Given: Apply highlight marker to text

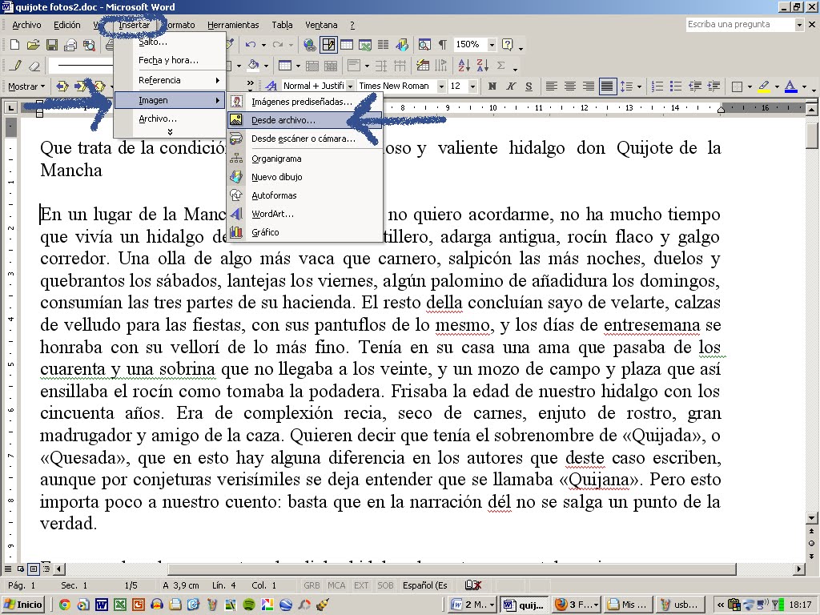Looking at the screenshot, I should click(763, 86).
